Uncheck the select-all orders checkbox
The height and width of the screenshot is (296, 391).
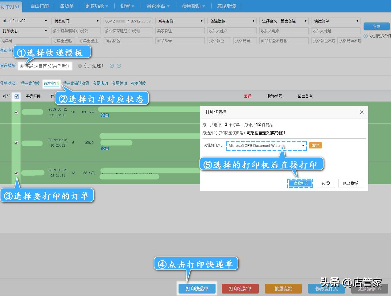tap(17, 96)
